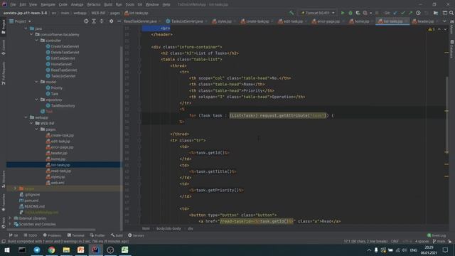Run the application with the green play button

343,13
